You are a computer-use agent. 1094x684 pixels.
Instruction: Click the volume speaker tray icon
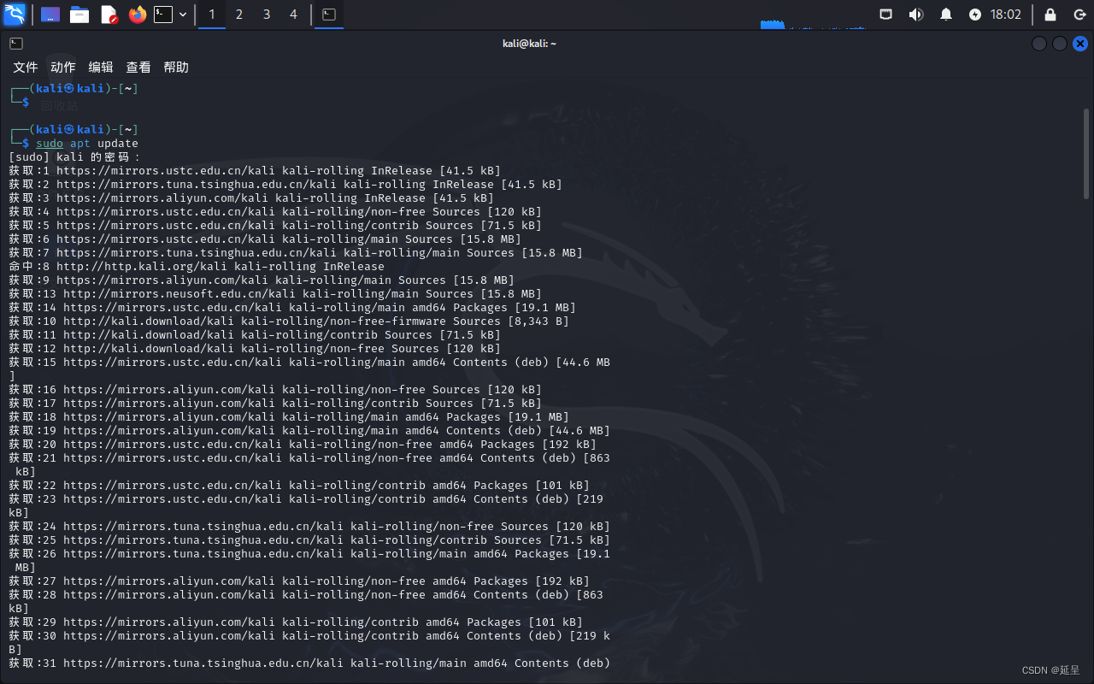click(916, 15)
